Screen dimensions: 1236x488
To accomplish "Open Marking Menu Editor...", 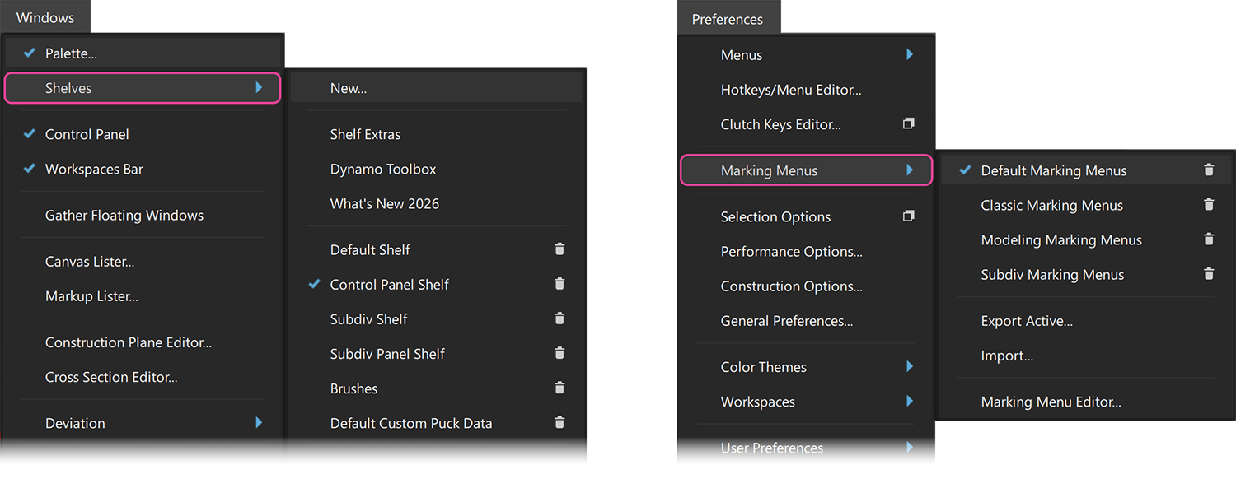I will [x=1051, y=402].
